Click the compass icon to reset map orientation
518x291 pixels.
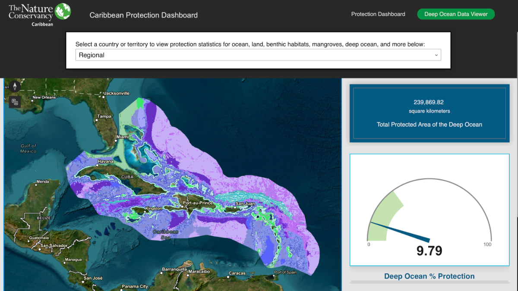15,86
